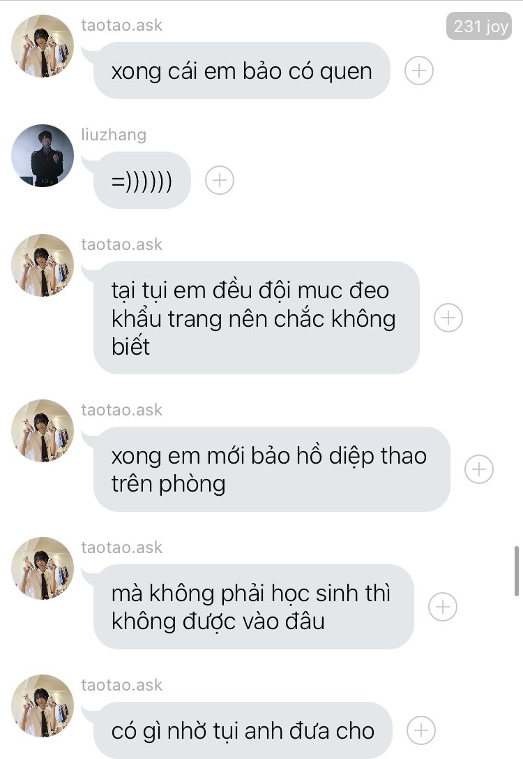Viewport: 523px width, 759px height.
Task: Select the "mà không phải học sinh" bubble
Action: pyautogui.click(x=253, y=607)
